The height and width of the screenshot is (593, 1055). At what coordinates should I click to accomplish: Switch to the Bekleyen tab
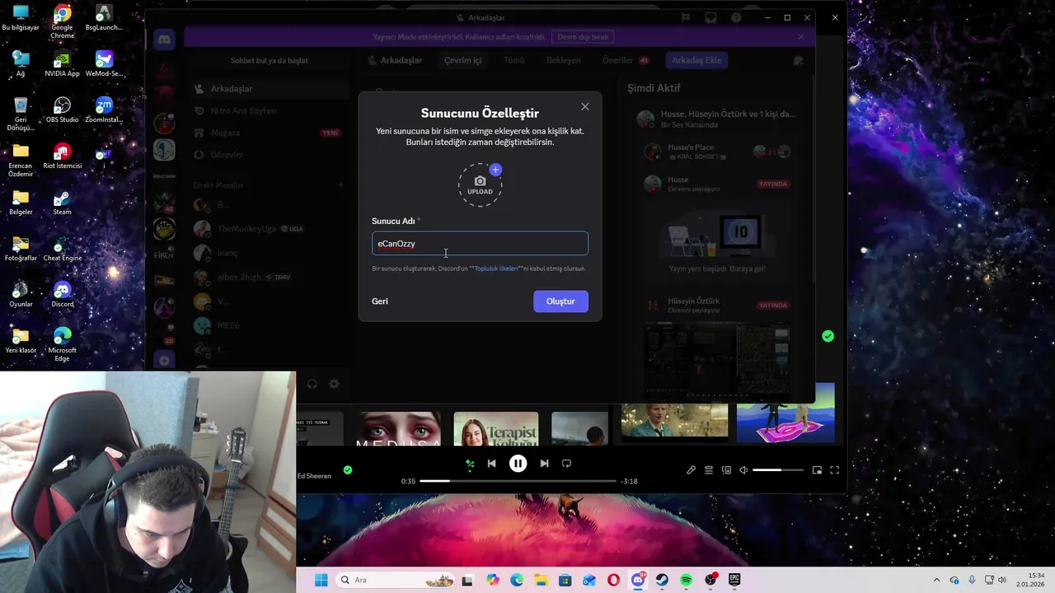pyautogui.click(x=564, y=60)
